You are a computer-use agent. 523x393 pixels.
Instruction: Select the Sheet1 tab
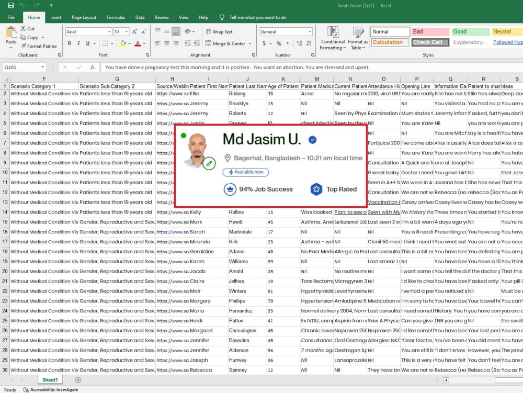coord(50,379)
